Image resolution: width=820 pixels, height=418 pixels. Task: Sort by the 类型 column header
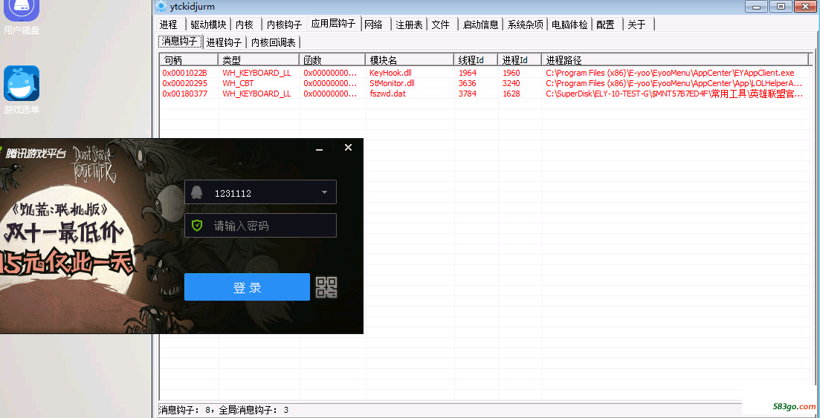tap(259, 60)
